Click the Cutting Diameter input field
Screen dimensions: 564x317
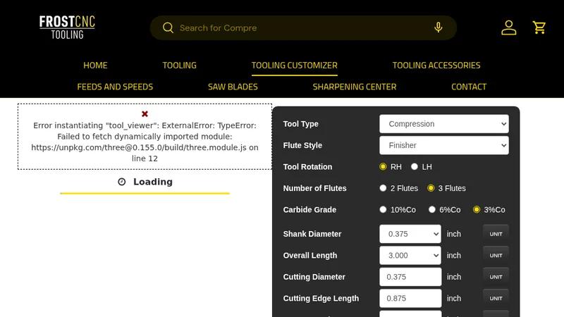410,277
